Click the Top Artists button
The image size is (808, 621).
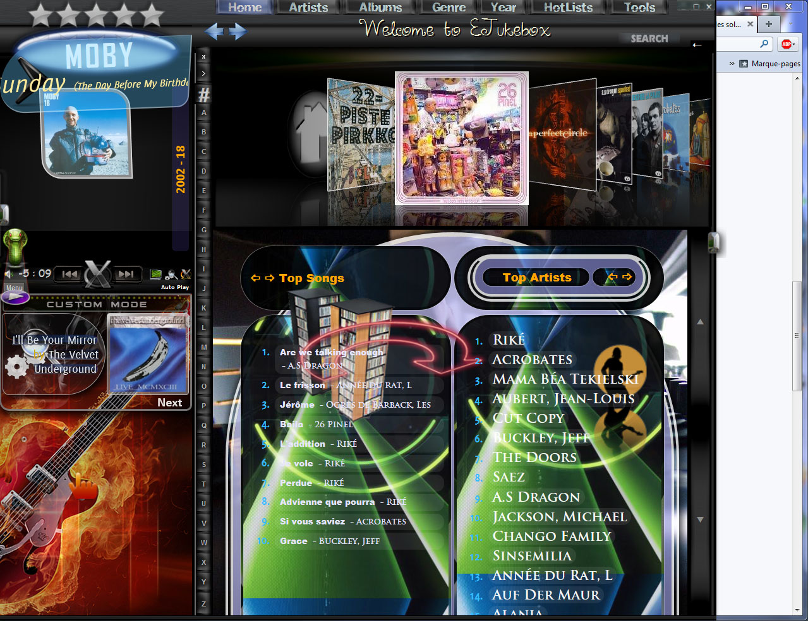tap(536, 277)
